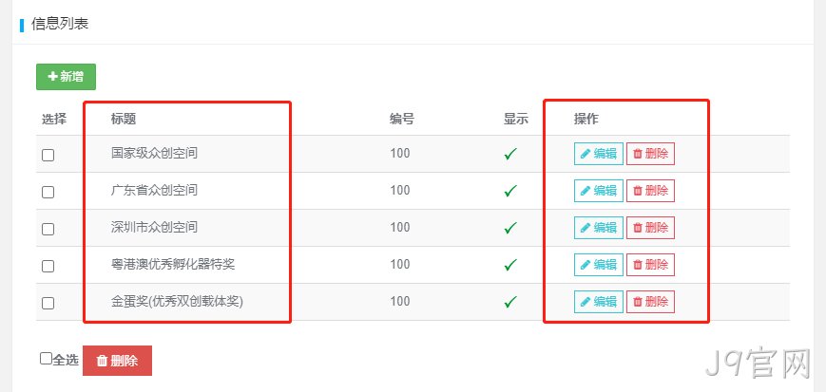Click the red bulk 删除 button
The height and width of the screenshot is (392, 826).
pyautogui.click(x=118, y=361)
